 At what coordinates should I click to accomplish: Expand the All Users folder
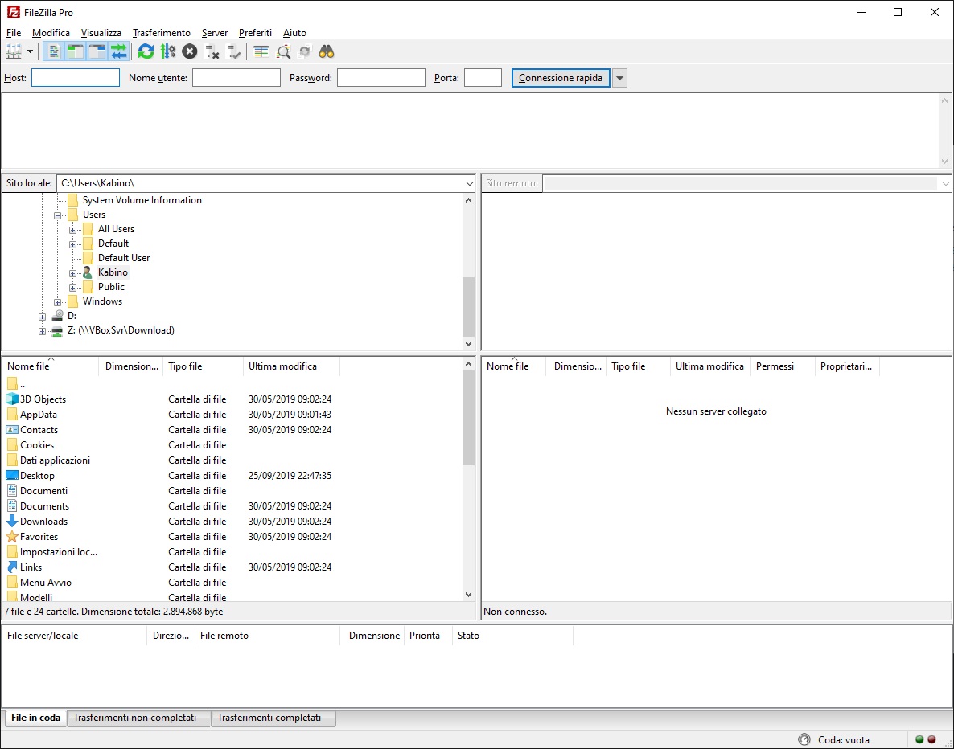(72, 230)
